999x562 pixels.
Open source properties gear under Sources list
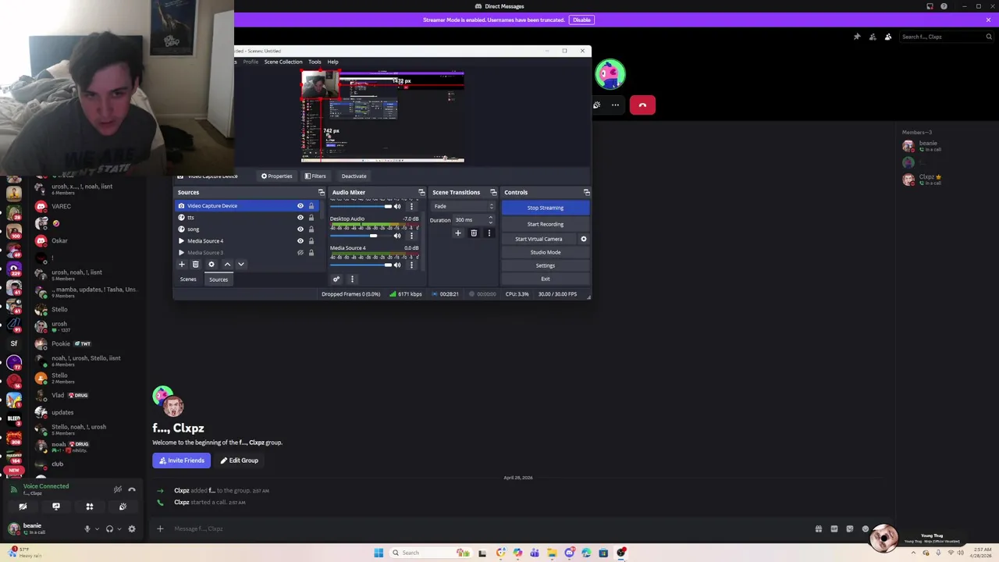(211, 265)
